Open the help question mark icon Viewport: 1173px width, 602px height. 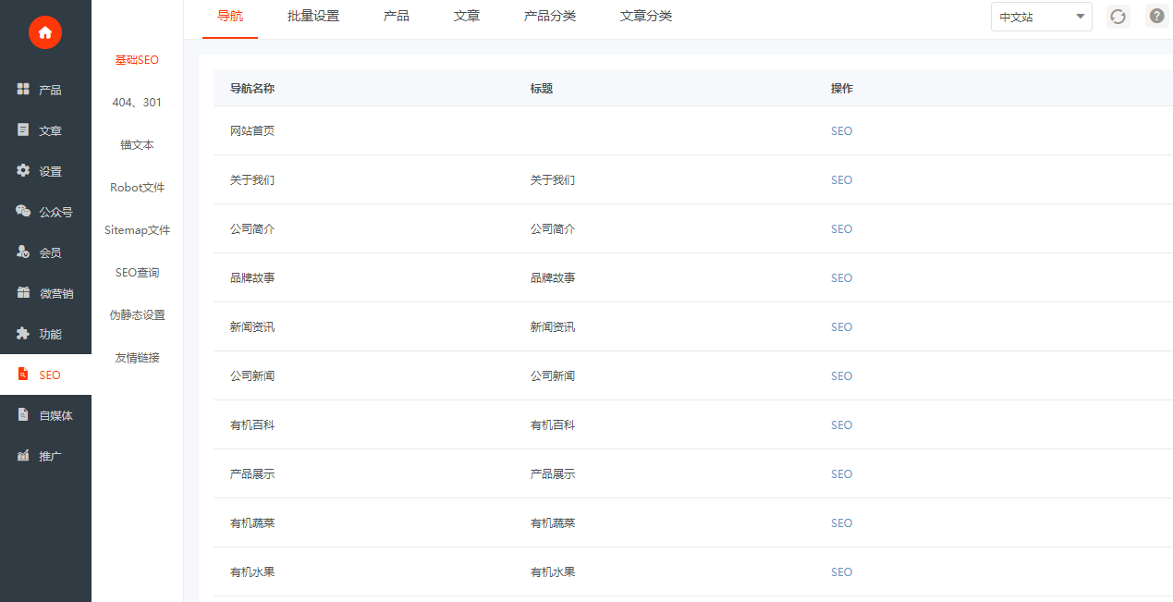(1157, 16)
